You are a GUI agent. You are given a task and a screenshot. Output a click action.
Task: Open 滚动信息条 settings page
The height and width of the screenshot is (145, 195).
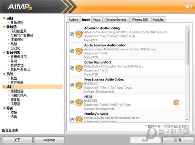coord(18,31)
